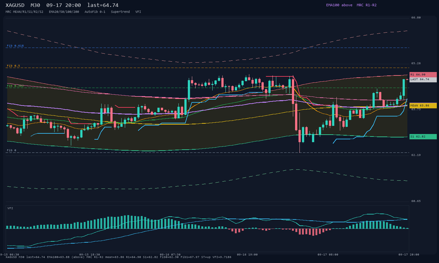
Task: Click the 62.19 price axis label
Action: click(416, 155)
